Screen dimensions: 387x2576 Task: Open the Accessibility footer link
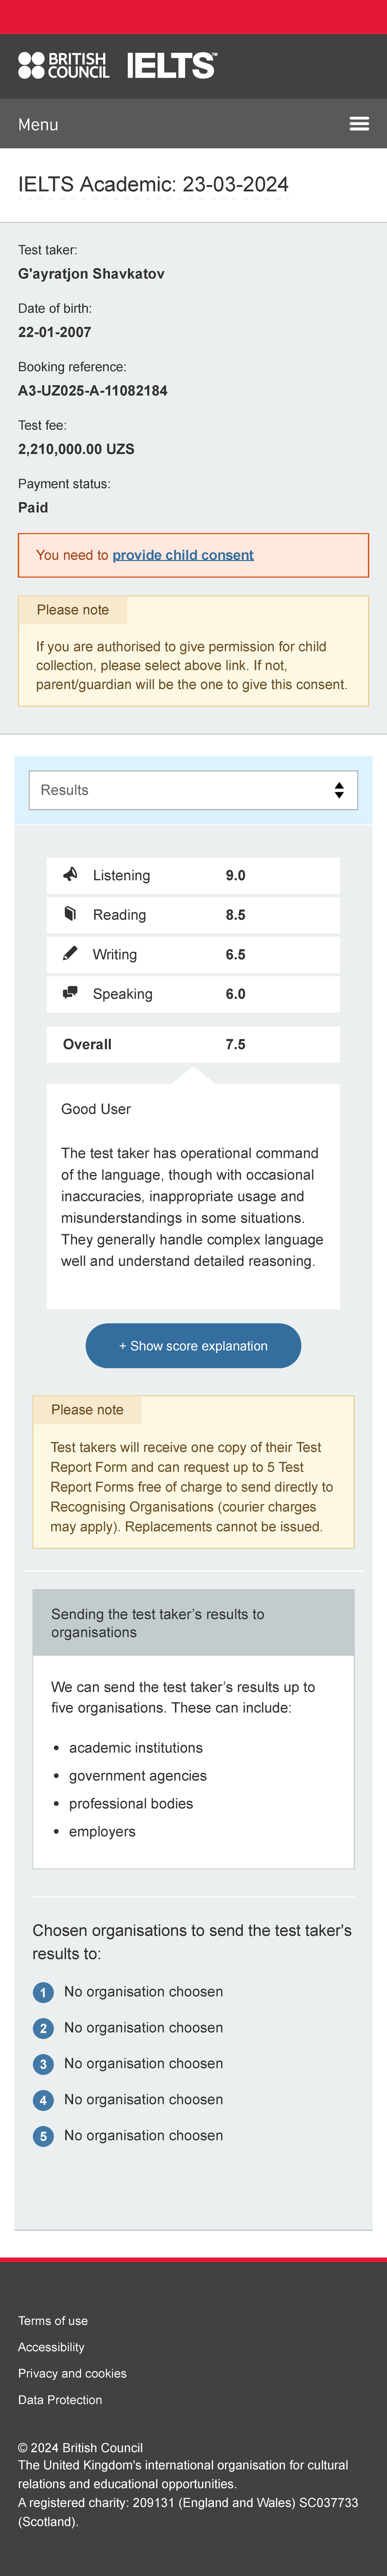[51, 2347]
